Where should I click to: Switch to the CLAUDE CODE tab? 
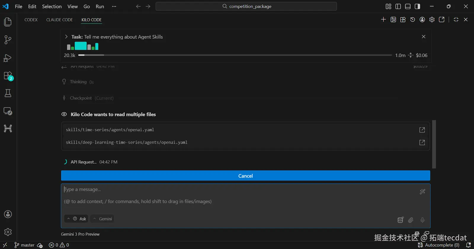point(60,20)
